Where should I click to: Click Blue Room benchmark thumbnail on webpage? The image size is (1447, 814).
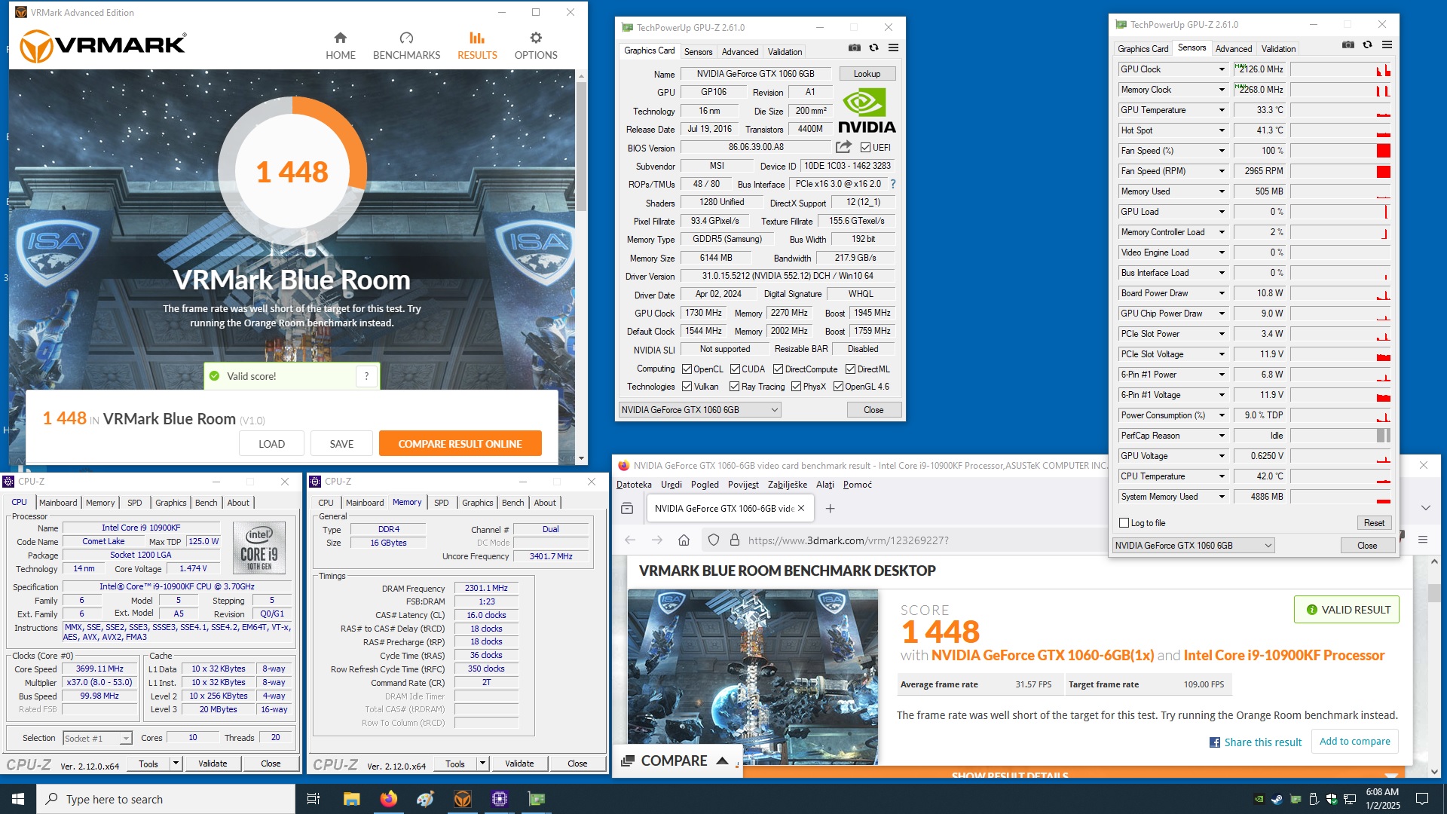click(x=753, y=678)
